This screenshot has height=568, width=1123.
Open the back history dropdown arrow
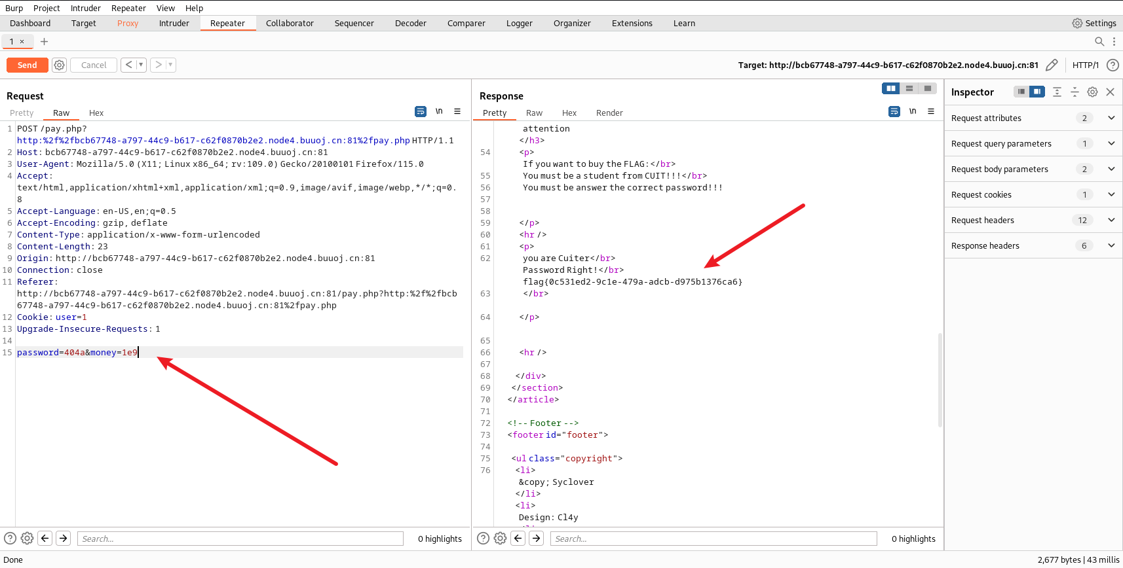tap(141, 65)
